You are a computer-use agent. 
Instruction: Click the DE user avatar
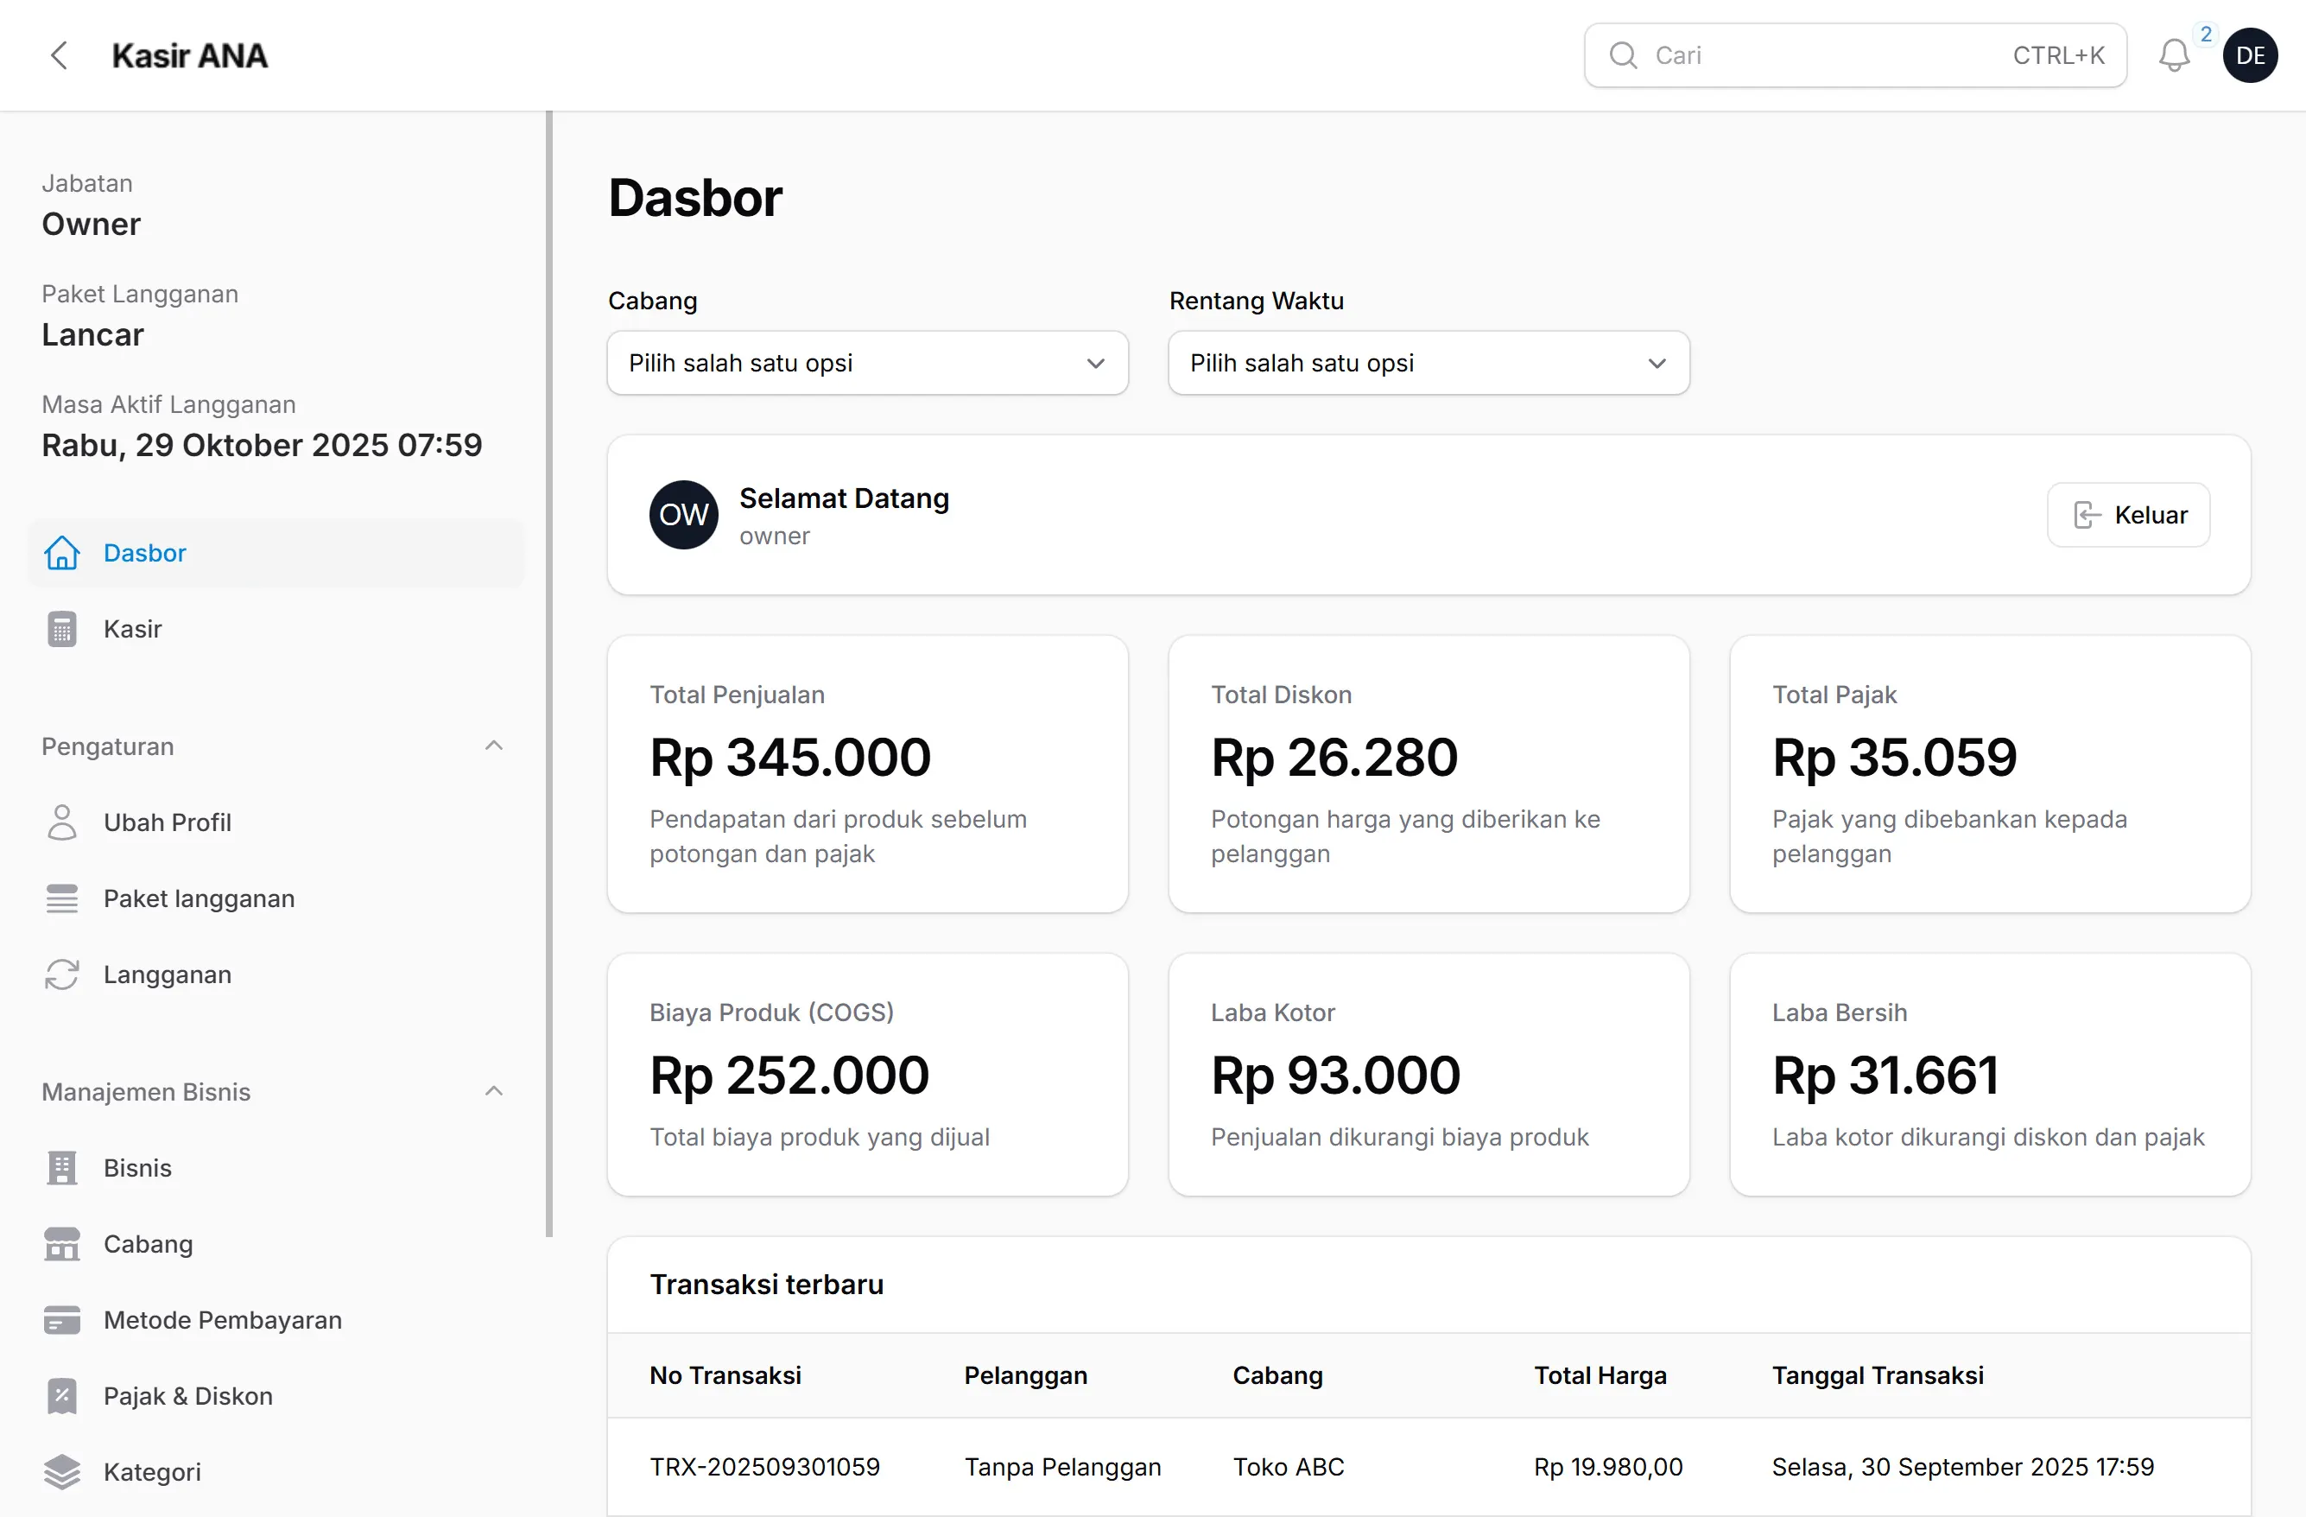coord(2249,55)
